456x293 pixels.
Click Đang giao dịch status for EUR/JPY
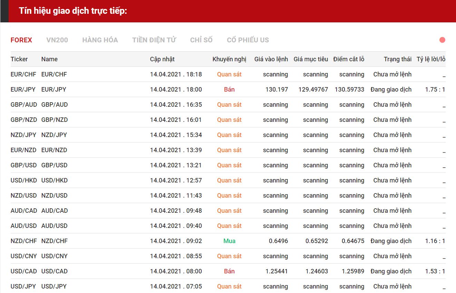tap(391, 90)
